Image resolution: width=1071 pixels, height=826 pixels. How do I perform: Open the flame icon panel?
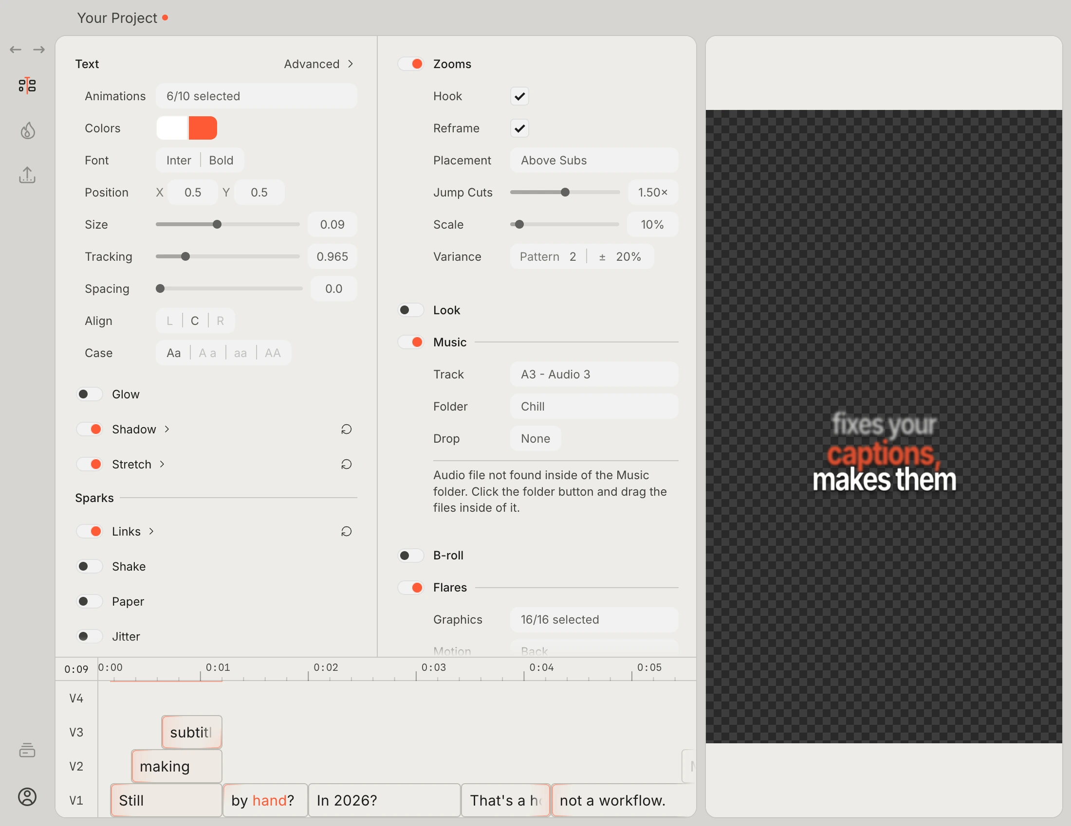pos(27,130)
